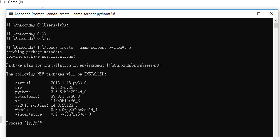The width and height of the screenshot is (280, 137).
Task: Minimize the Anaconda Prompt window
Action: click(x=246, y=14)
